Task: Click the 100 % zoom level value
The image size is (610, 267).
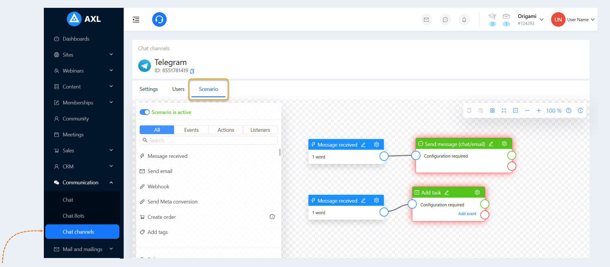Action: tap(554, 111)
